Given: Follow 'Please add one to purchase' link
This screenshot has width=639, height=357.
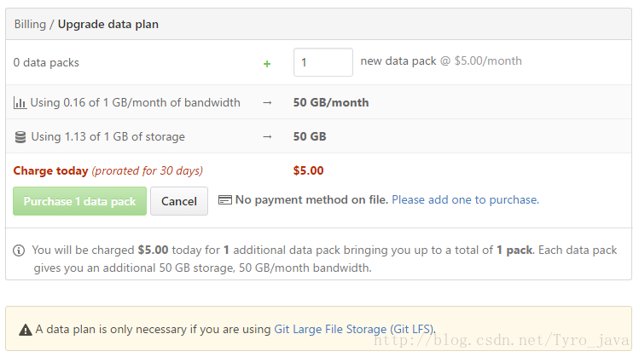Looking at the screenshot, I should [466, 200].
